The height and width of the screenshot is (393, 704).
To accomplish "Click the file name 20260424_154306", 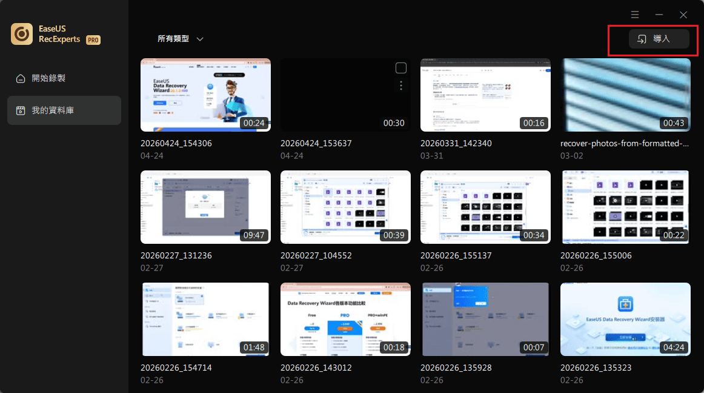I will coord(176,144).
